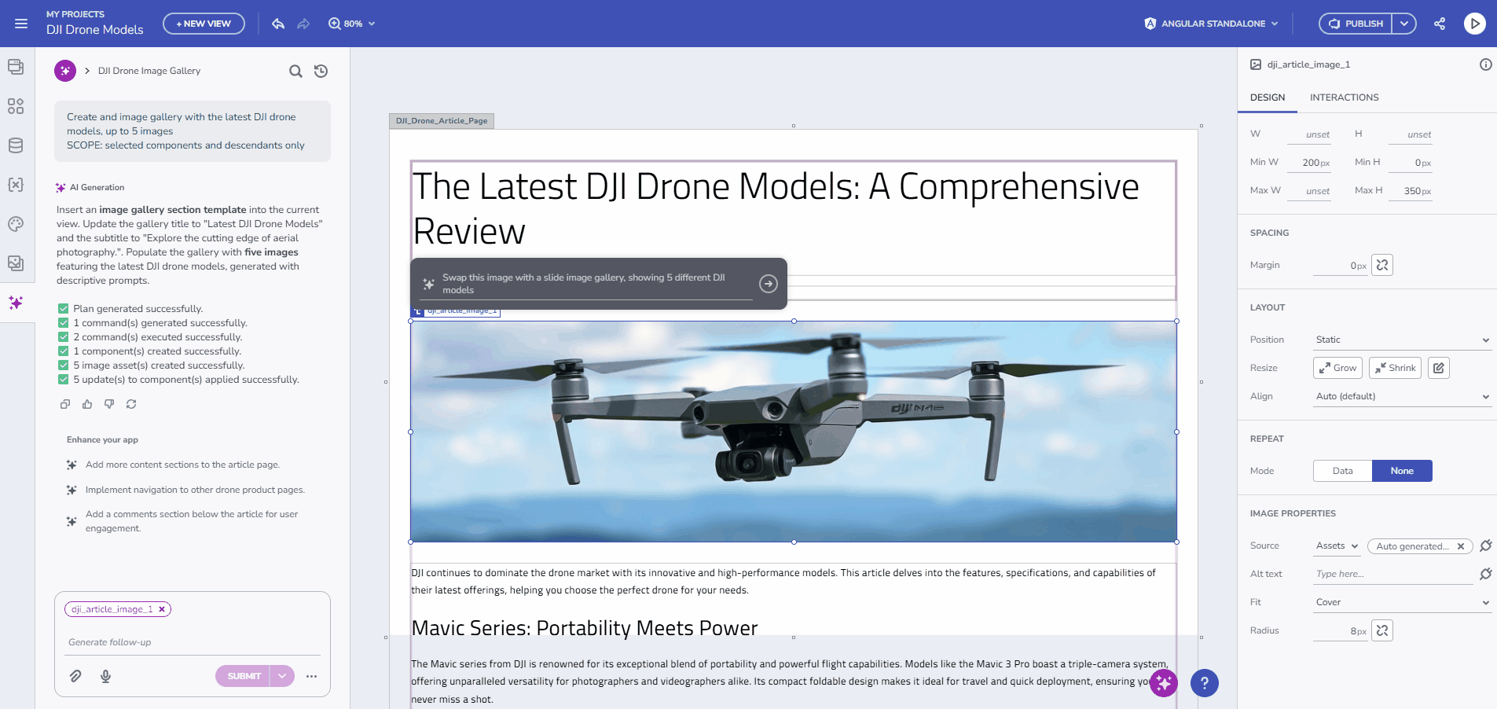Image resolution: width=1497 pixels, height=709 pixels.
Task: Give thumbs up to the AI response
Action: (x=86, y=404)
